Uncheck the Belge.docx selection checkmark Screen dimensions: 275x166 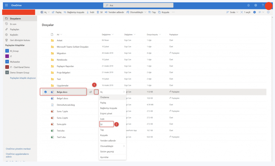coord(45,92)
